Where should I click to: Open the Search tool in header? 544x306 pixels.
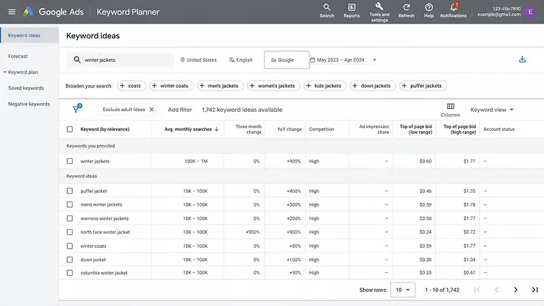click(x=327, y=11)
